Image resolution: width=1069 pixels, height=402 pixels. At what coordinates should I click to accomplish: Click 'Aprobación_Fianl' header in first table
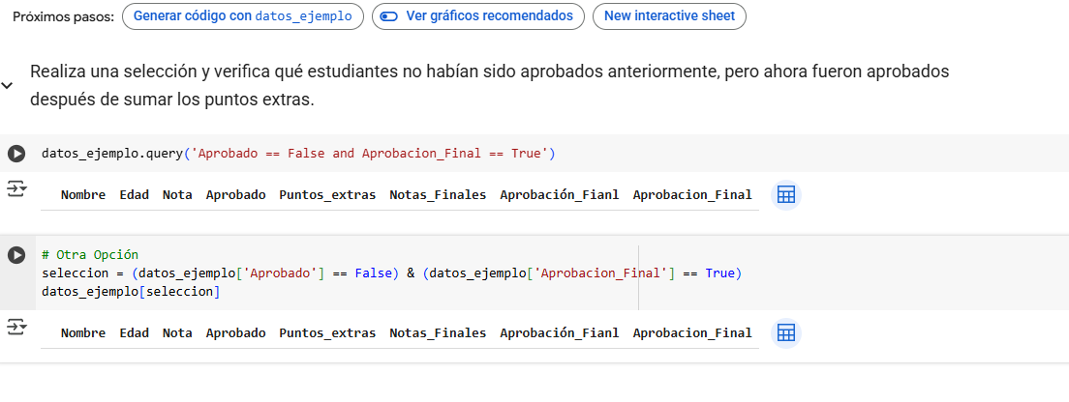(560, 195)
